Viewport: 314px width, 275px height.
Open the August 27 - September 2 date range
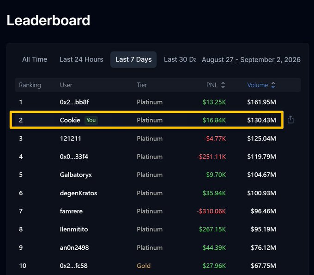coord(251,60)
